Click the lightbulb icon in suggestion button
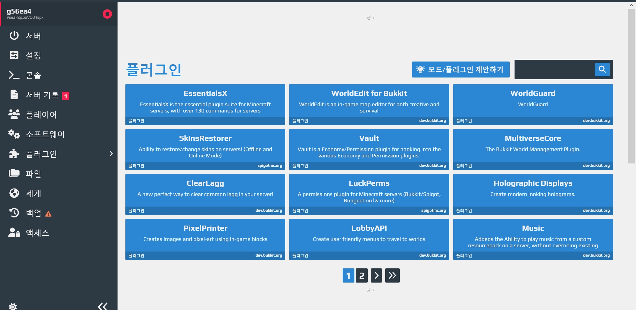Image resolution: width=636 pixels, height=310 pixels. click(x=420, y=69)
